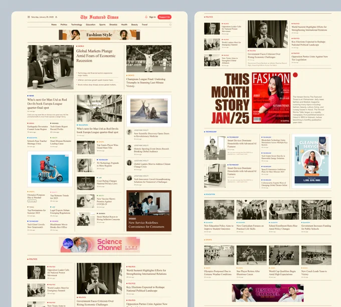
Task: Click the politician speaking photo in right page
Action: 268,34
